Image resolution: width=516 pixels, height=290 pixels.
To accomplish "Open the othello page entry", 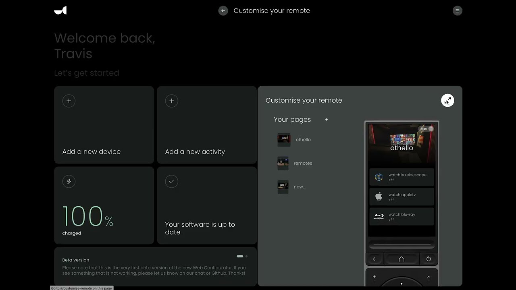I will pyautogui.click(x=303, y=140).
